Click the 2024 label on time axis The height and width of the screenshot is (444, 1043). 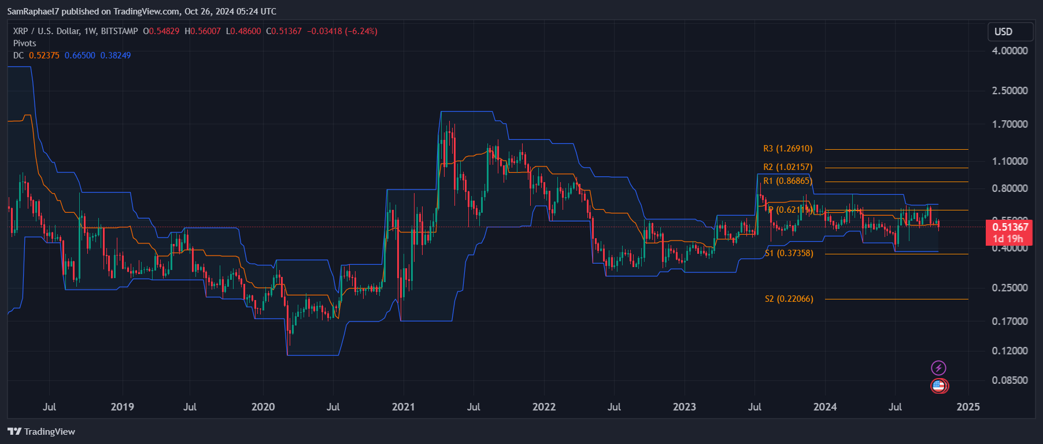[x=825, y=407]
